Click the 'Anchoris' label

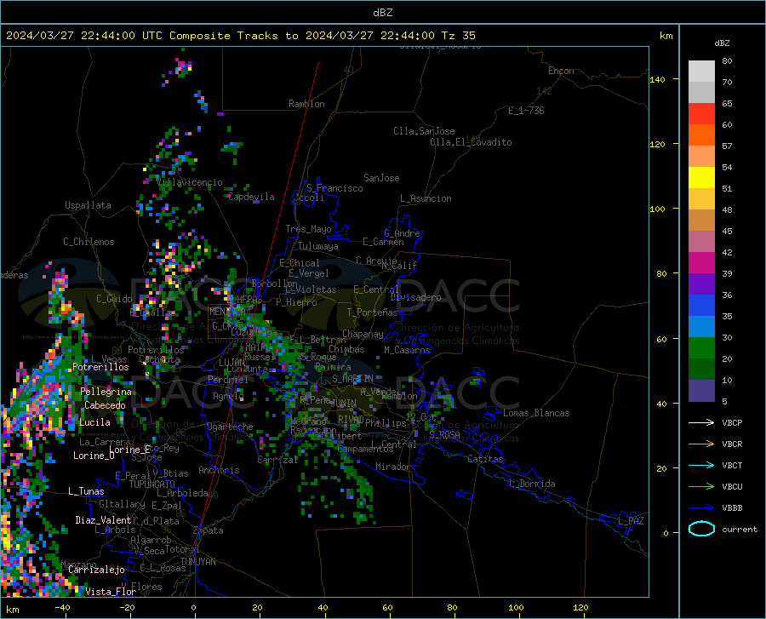[x=219, y=470]
